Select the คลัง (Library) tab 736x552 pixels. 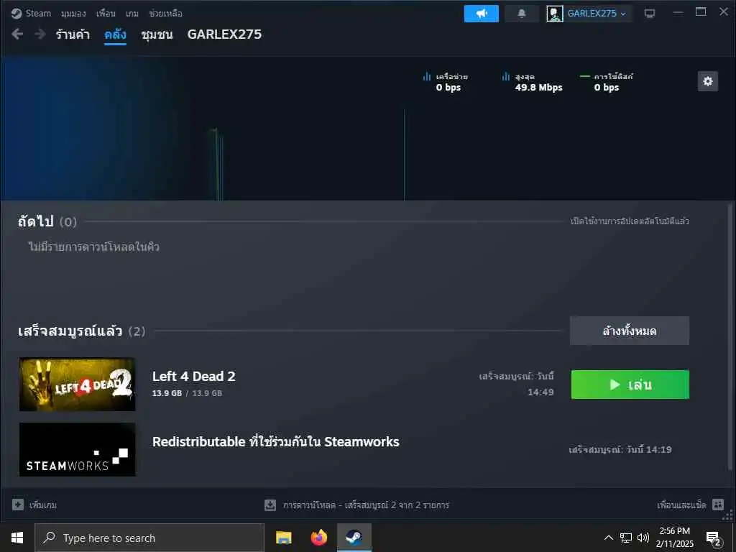(x=115, y=34)
